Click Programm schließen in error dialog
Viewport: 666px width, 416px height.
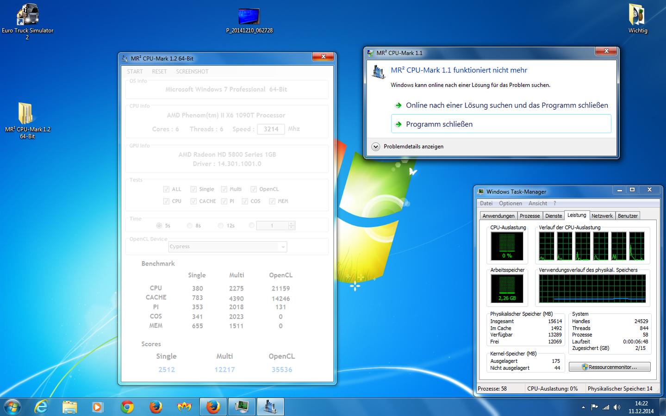501,124
